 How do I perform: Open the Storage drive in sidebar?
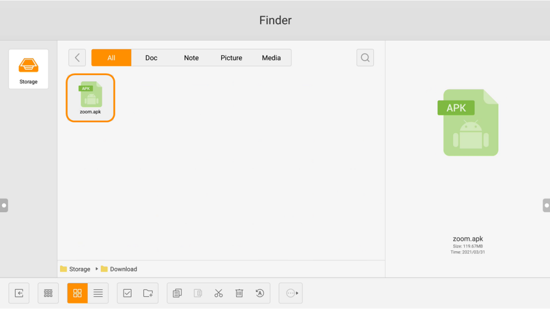pos(28,68)
